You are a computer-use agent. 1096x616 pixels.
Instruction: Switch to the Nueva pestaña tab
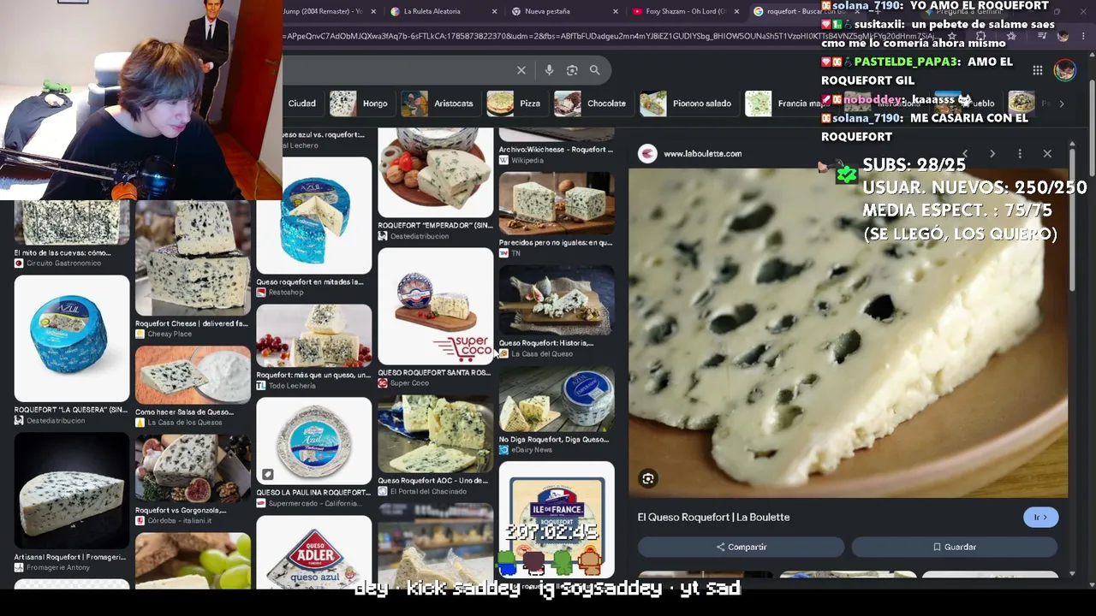pyautogui.click(x=565, y=11)
